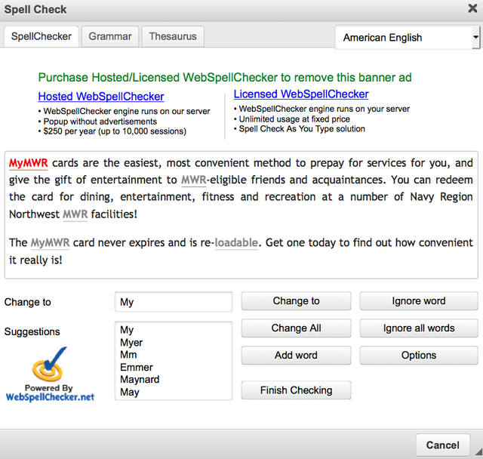The height and width of the screenshot is (459, 483).
Task: Choose 'Maynard' from the suggestions list
Action: (x=140, y=380)
